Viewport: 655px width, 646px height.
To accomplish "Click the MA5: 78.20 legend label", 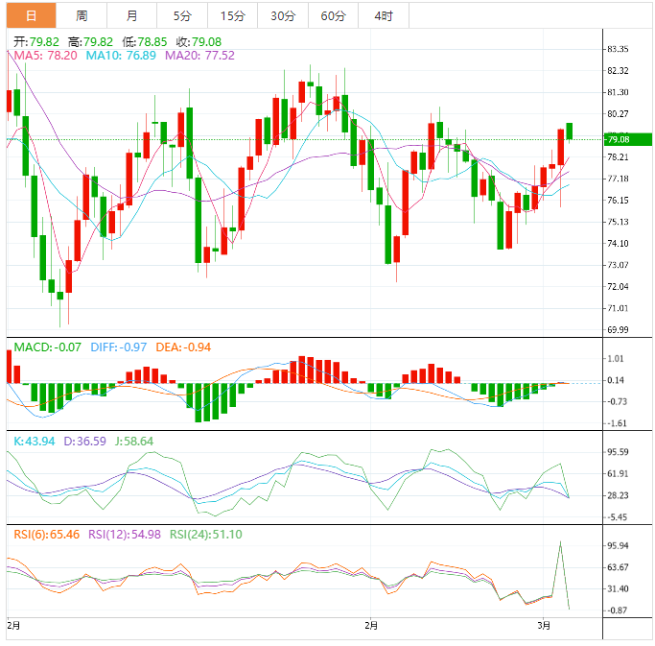I will pyautogui.click(x=45, y=55).
